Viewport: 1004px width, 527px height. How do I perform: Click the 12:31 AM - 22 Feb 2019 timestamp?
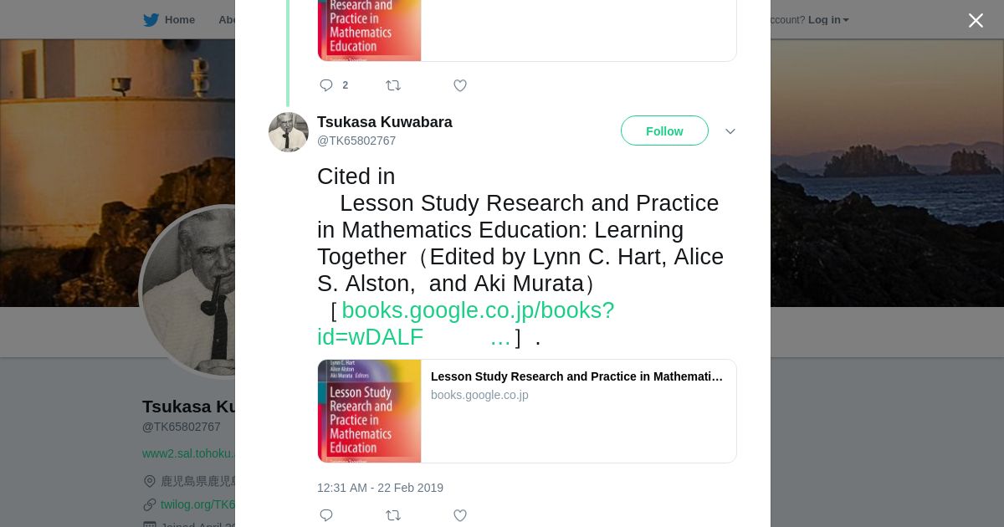[x=380, y=488]
